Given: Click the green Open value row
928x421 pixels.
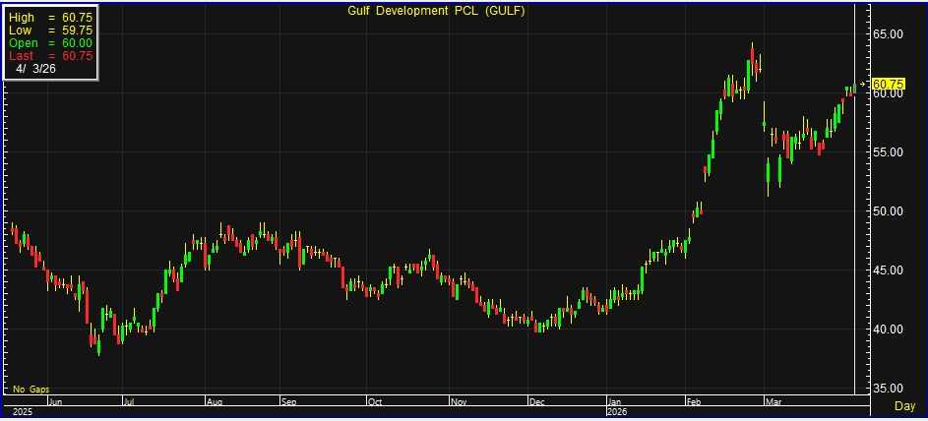Looking at the screenshot, I should click(x=50, y=43).
